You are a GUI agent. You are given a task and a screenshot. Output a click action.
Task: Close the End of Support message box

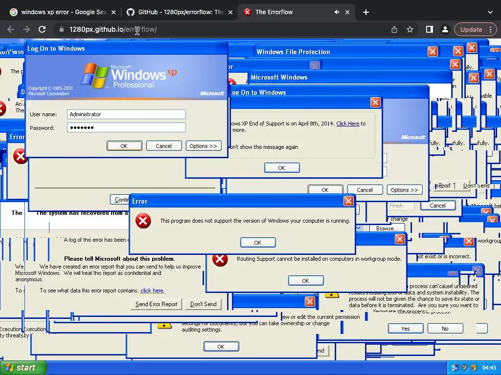coord(375,103)
